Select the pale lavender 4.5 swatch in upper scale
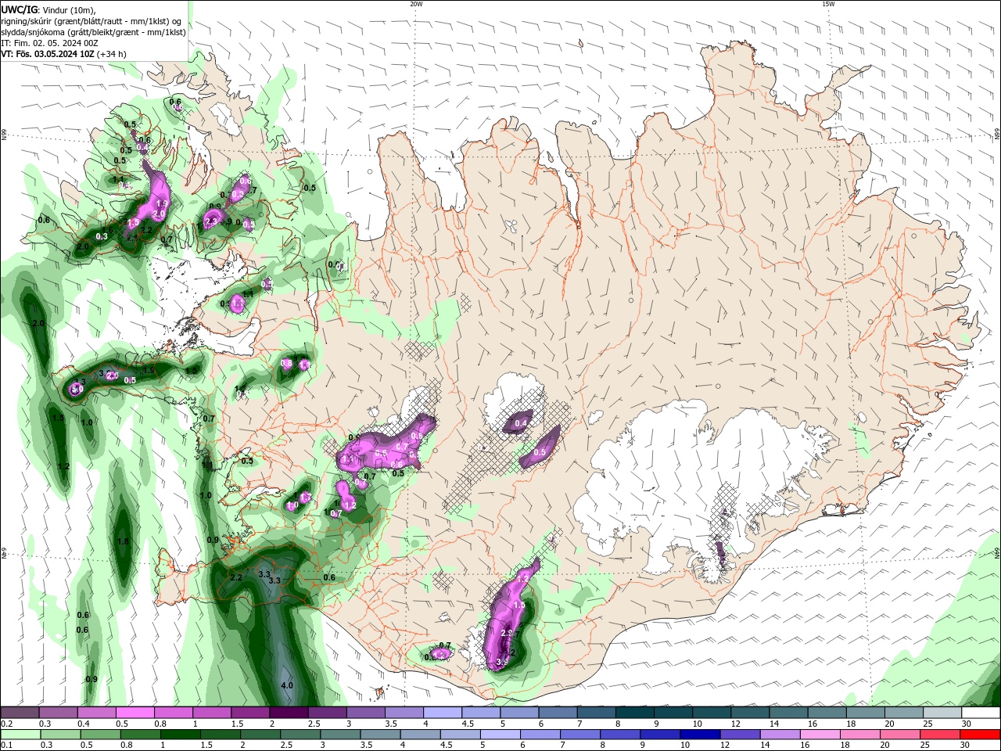Image resolution: width=1001 pixels, height=751 pixels. 480,713
